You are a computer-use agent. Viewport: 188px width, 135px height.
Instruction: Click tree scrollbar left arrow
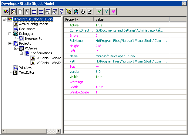point(4,131)
